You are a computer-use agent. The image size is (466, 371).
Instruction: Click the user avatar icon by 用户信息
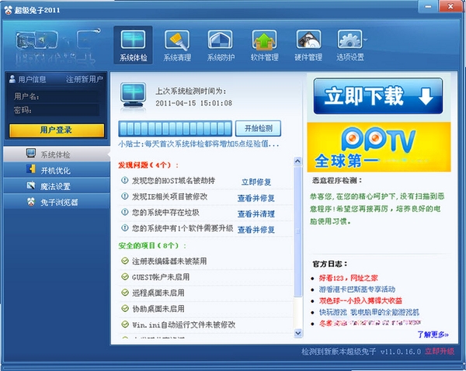pos(12,79)
